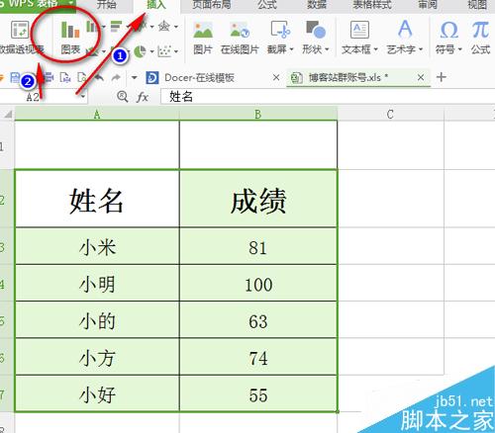
Task: Select the cell 小明
Action: click(x=97, y=283)
